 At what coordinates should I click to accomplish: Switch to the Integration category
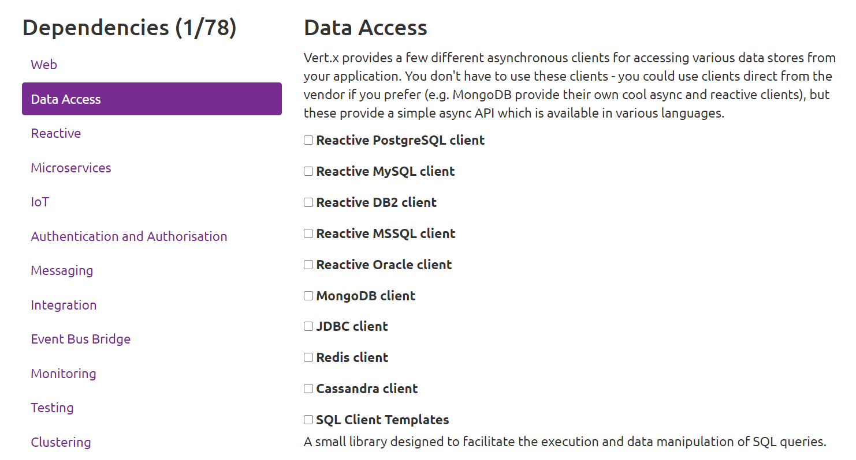[x=64, y=305]
